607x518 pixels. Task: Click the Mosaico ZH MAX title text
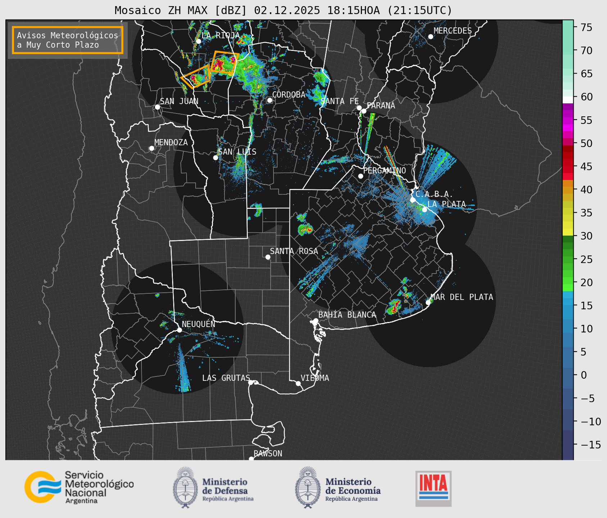[283, 10]
